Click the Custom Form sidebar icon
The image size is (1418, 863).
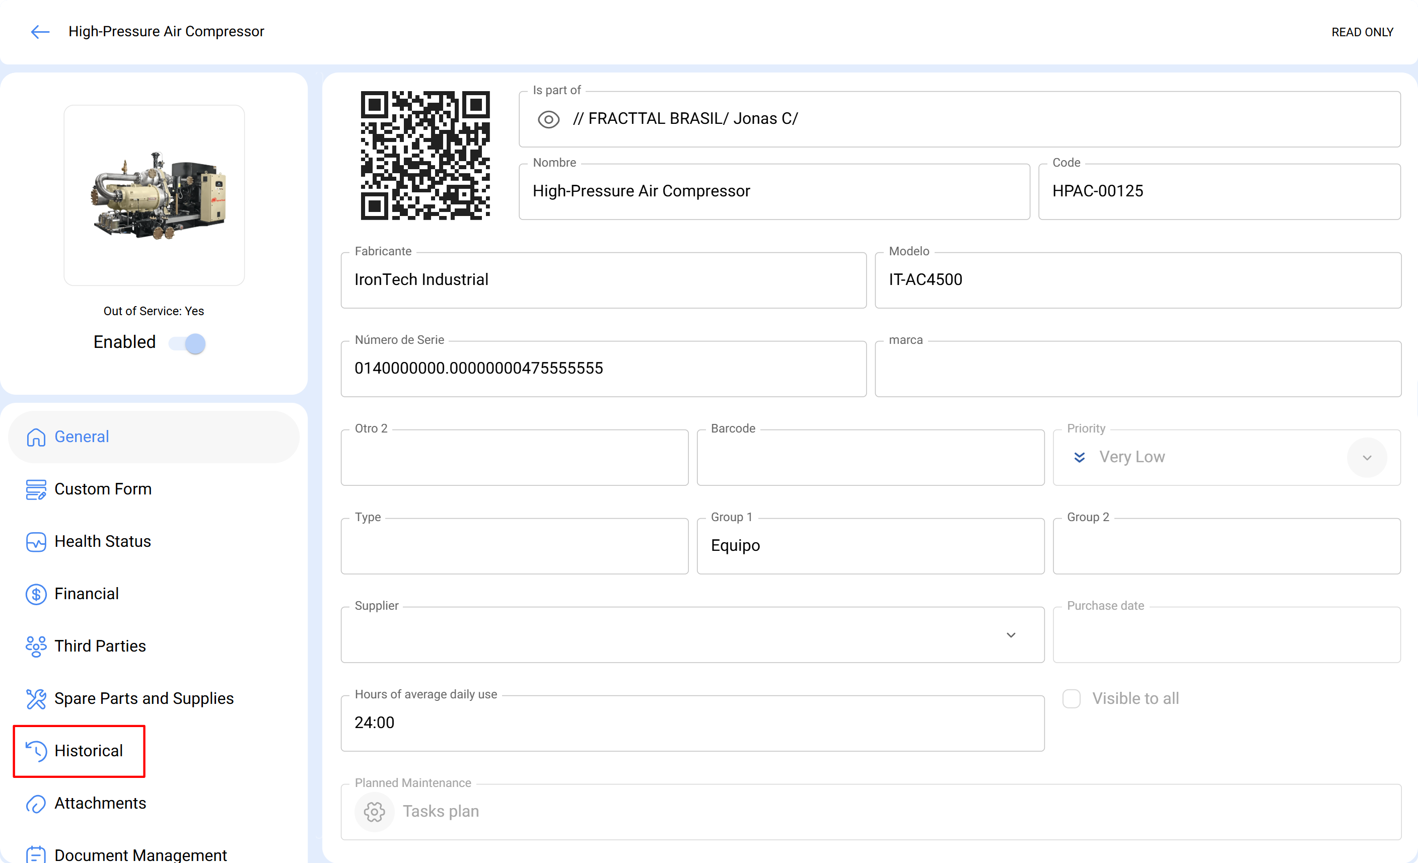(36, 489)
